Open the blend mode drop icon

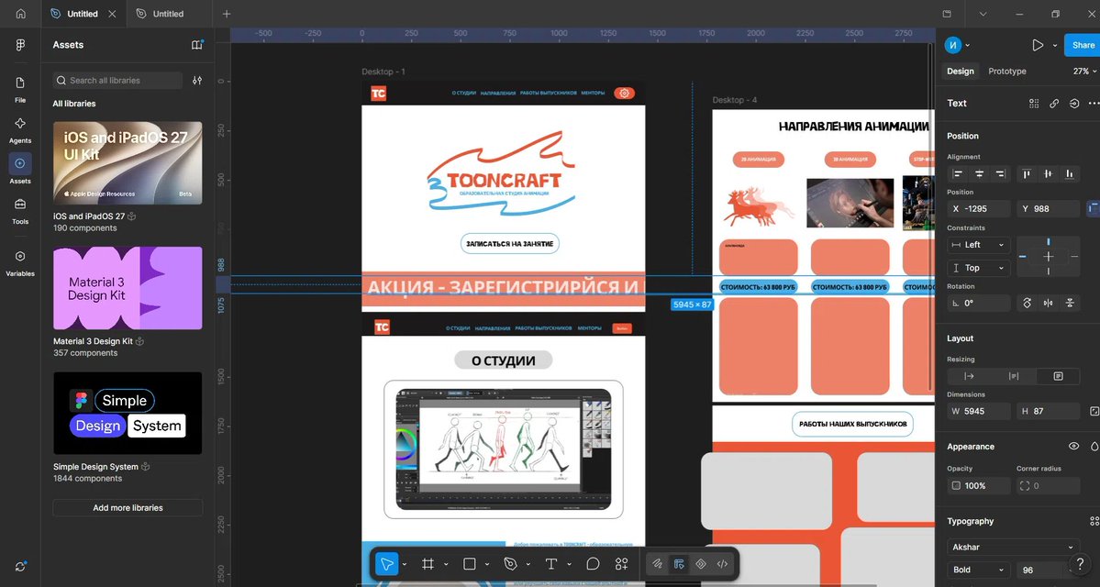(1094, 446)
